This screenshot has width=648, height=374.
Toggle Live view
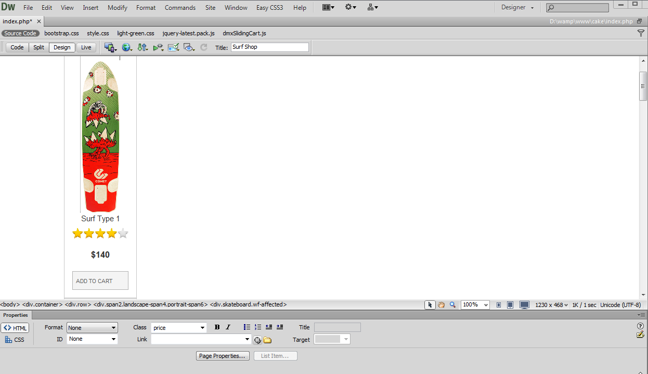point(86,47)
